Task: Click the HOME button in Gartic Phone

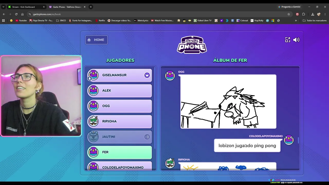Action: click(96, 40)
